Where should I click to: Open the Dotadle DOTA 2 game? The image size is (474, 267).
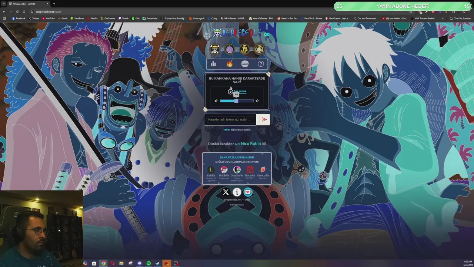pos(250,173)
